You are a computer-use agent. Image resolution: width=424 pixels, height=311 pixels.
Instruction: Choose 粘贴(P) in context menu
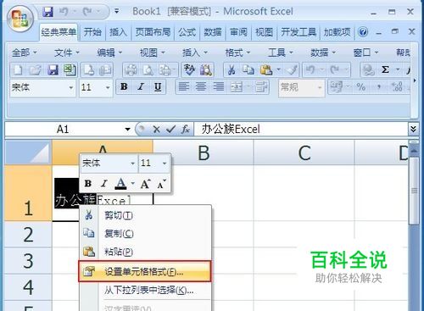[x=146, y=252]
